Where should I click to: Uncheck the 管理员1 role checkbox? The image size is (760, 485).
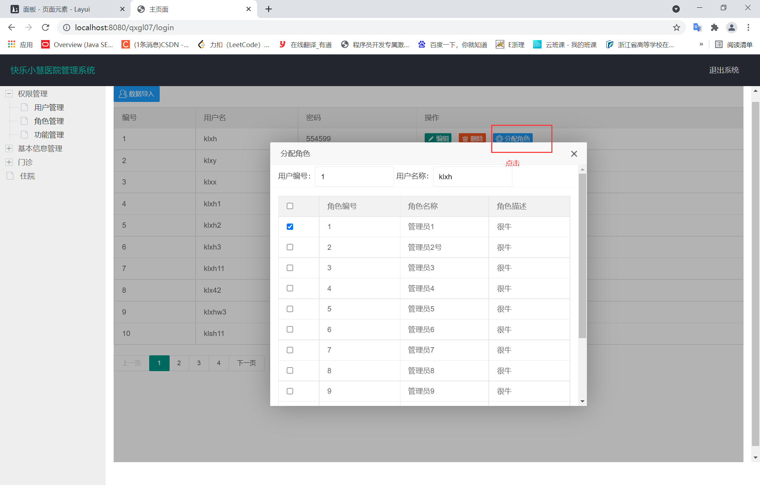click(290, 227)
